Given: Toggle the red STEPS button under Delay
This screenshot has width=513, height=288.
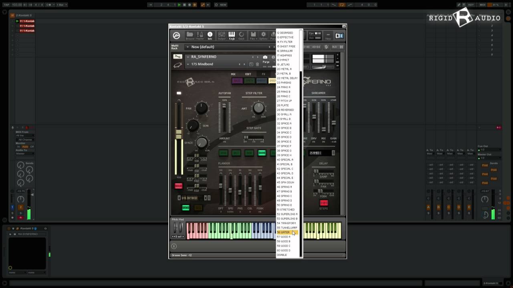Looking at the screenshot, I should (323, 203).
